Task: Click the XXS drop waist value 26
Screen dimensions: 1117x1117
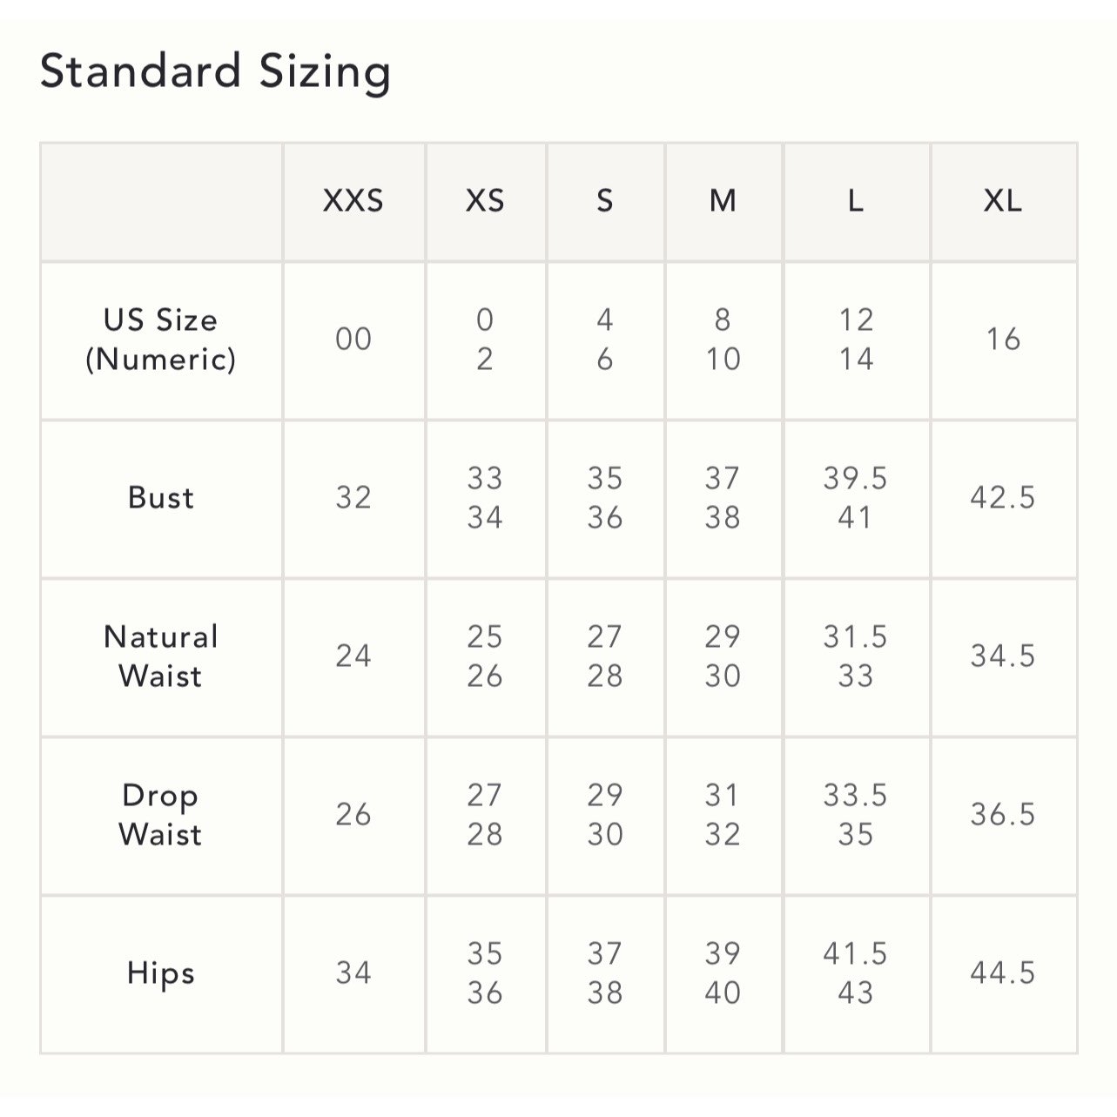Action: [x=353, y=815]
